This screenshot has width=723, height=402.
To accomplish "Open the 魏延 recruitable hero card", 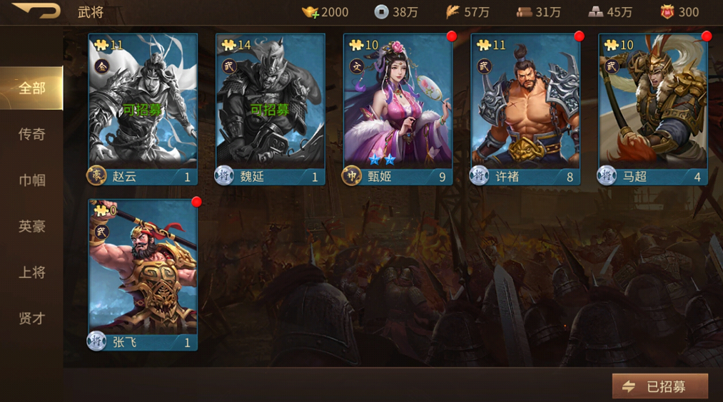I will coord(271,109).
